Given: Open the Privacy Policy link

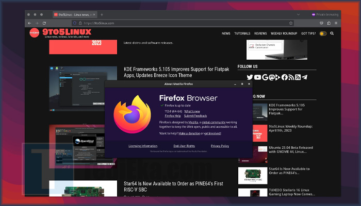Looking at the screenshot, I should pos(220,146).
